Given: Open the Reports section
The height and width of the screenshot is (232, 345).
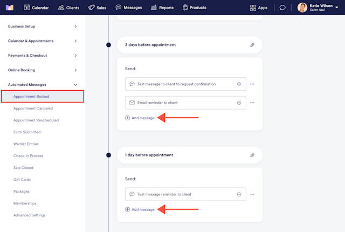Looking at the screenshot, I should (x=162, y=8).
